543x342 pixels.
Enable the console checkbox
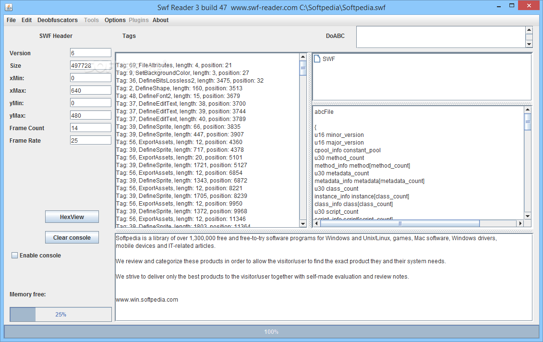click(14, 256)
